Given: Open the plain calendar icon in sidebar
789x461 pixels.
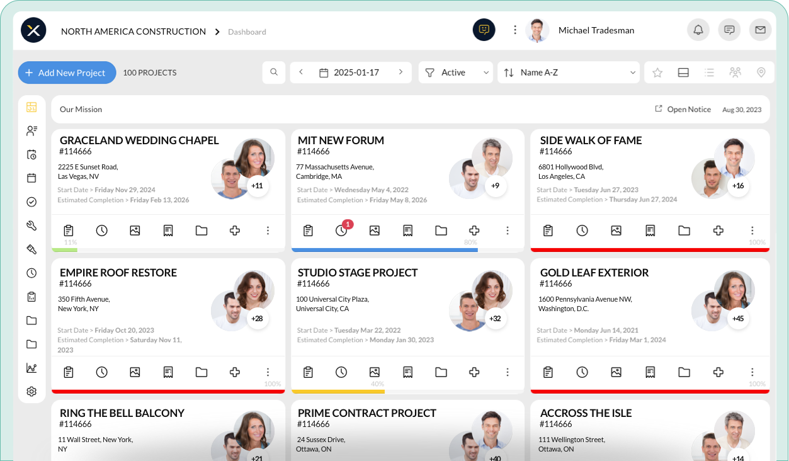Looking at the screenshot, I should (x=31, y=178).
